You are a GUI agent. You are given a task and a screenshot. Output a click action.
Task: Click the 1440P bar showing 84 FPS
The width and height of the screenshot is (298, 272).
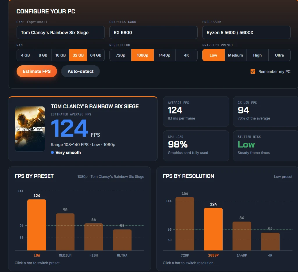tap(242, 236)
